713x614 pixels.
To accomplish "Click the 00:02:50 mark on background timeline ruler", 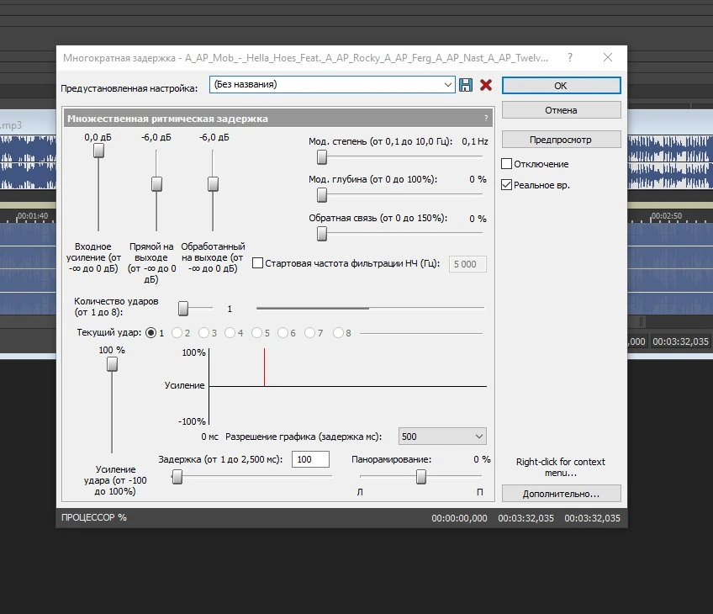I will tap(667, 216).
